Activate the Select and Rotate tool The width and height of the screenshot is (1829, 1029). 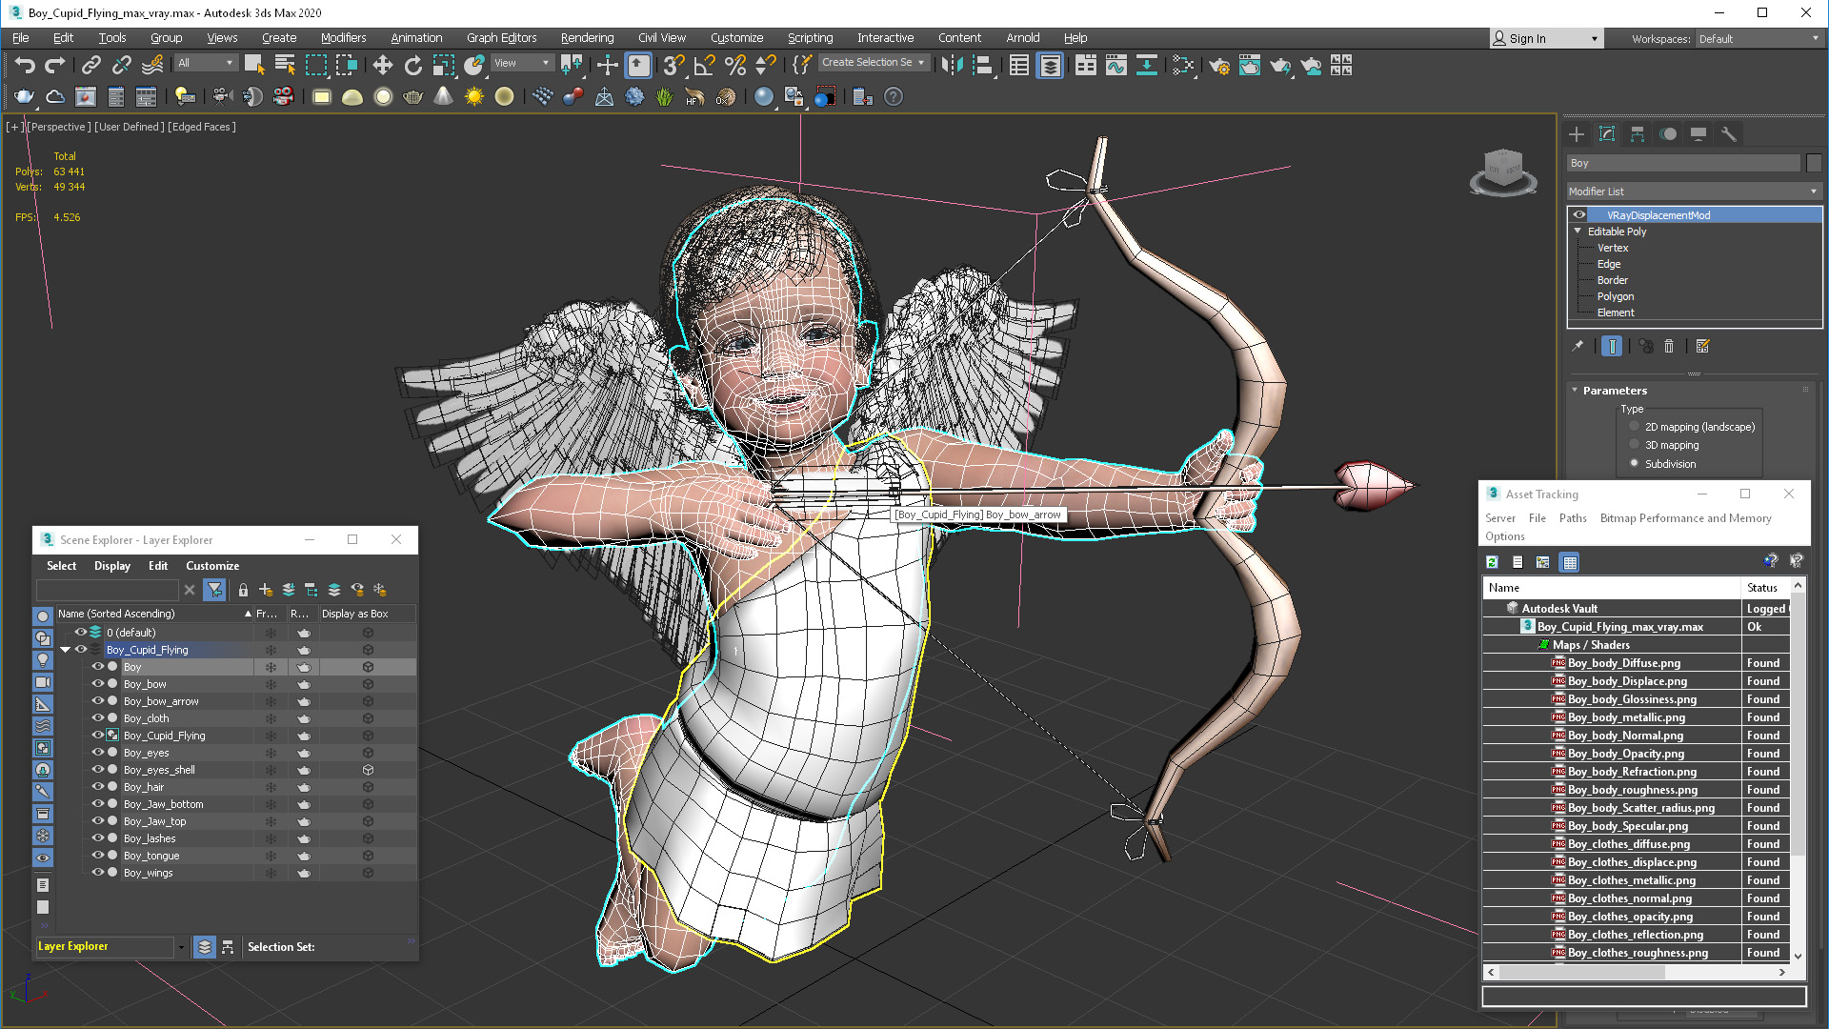(412, 65)
